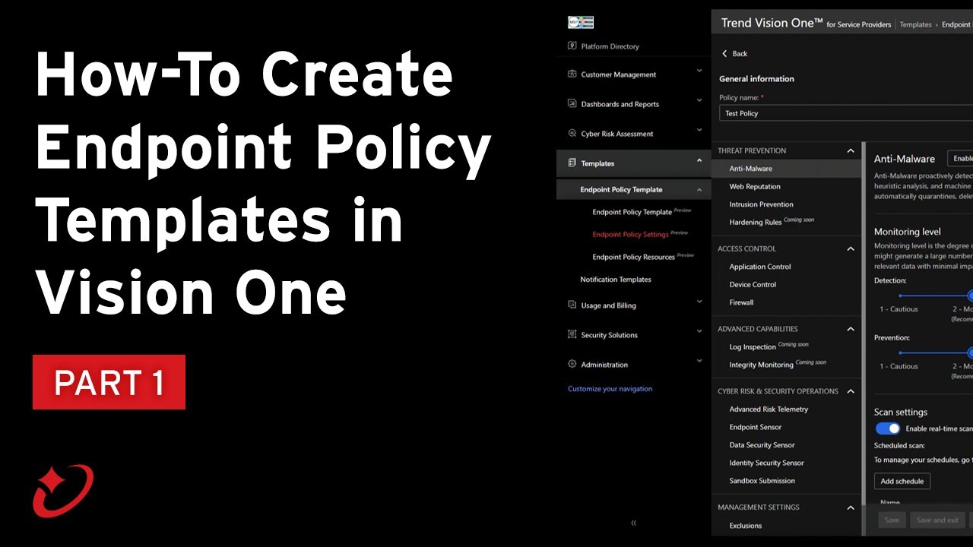
Task: Collapse Endpoint Policy Template group chevron
Action: coord(699,189)
